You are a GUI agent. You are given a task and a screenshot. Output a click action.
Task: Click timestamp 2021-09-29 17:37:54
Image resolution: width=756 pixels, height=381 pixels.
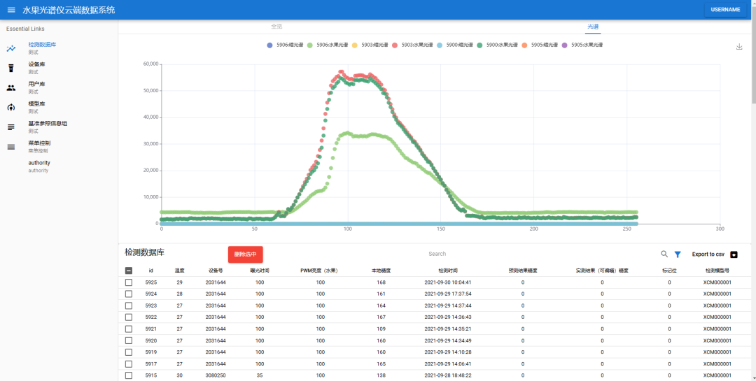pyautogui.click(x=448, y=294)
